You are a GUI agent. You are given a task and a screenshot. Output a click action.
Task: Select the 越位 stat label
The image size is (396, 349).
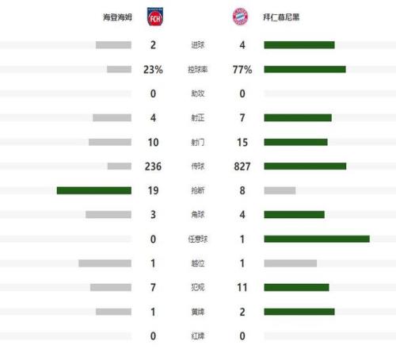click(x=198, y=263)
